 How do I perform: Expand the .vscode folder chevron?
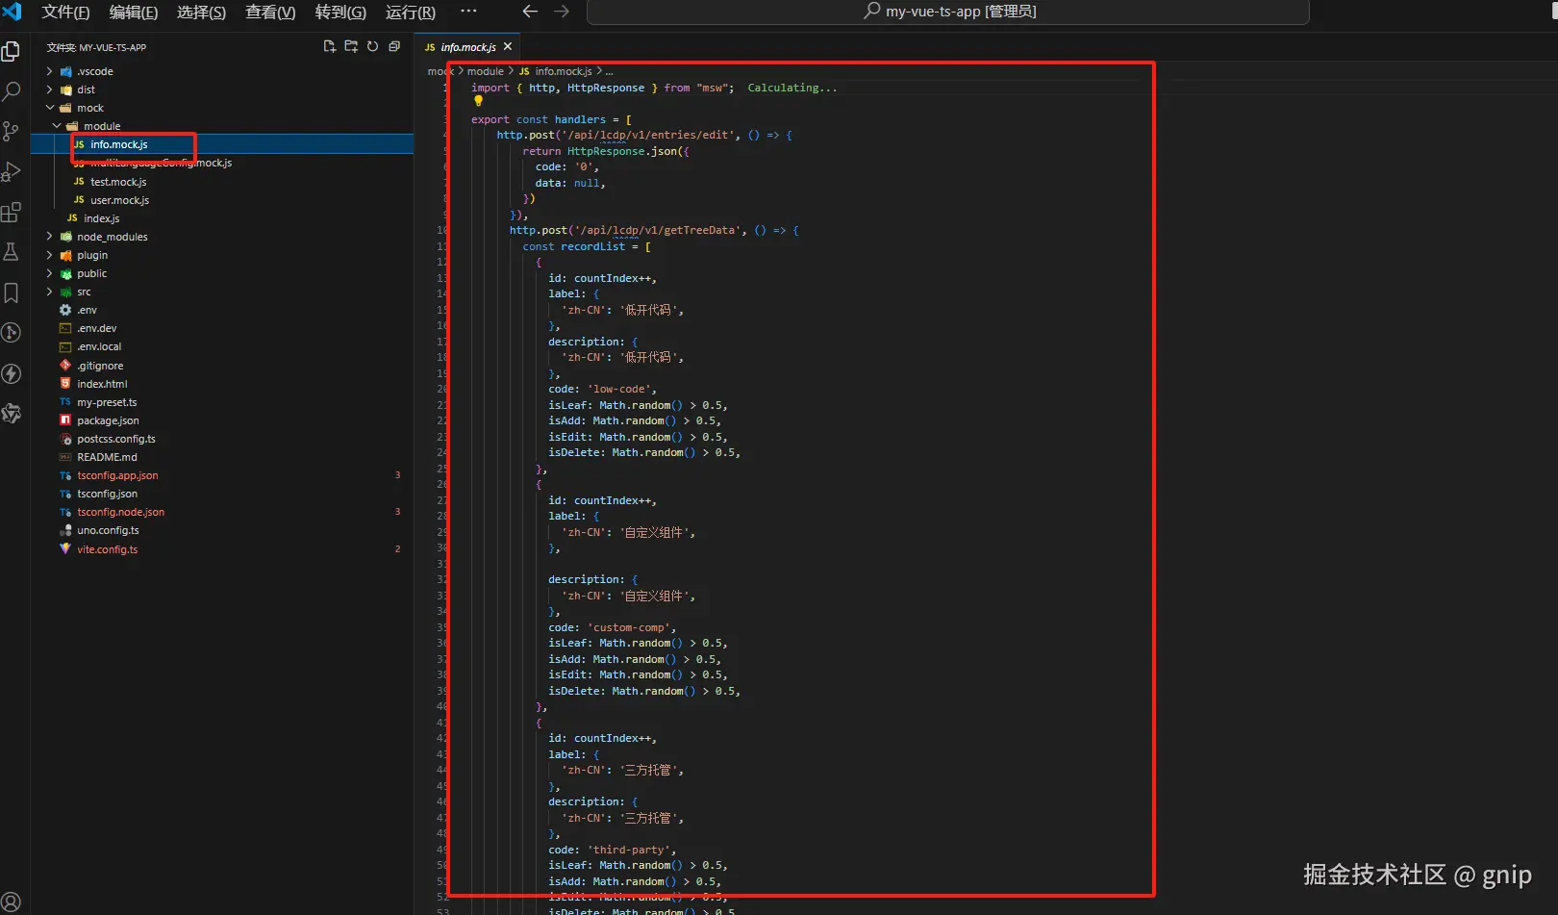click(49, 71)
